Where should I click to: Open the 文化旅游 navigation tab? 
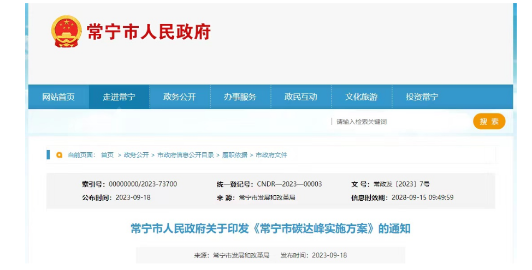[361, 97]
